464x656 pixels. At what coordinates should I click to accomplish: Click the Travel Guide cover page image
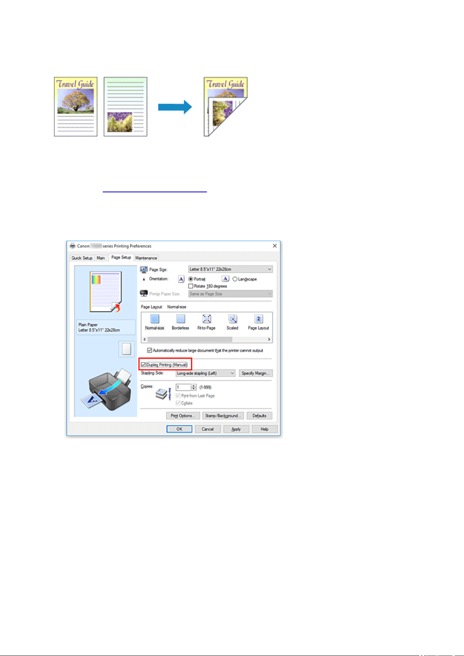click(76, 107)
